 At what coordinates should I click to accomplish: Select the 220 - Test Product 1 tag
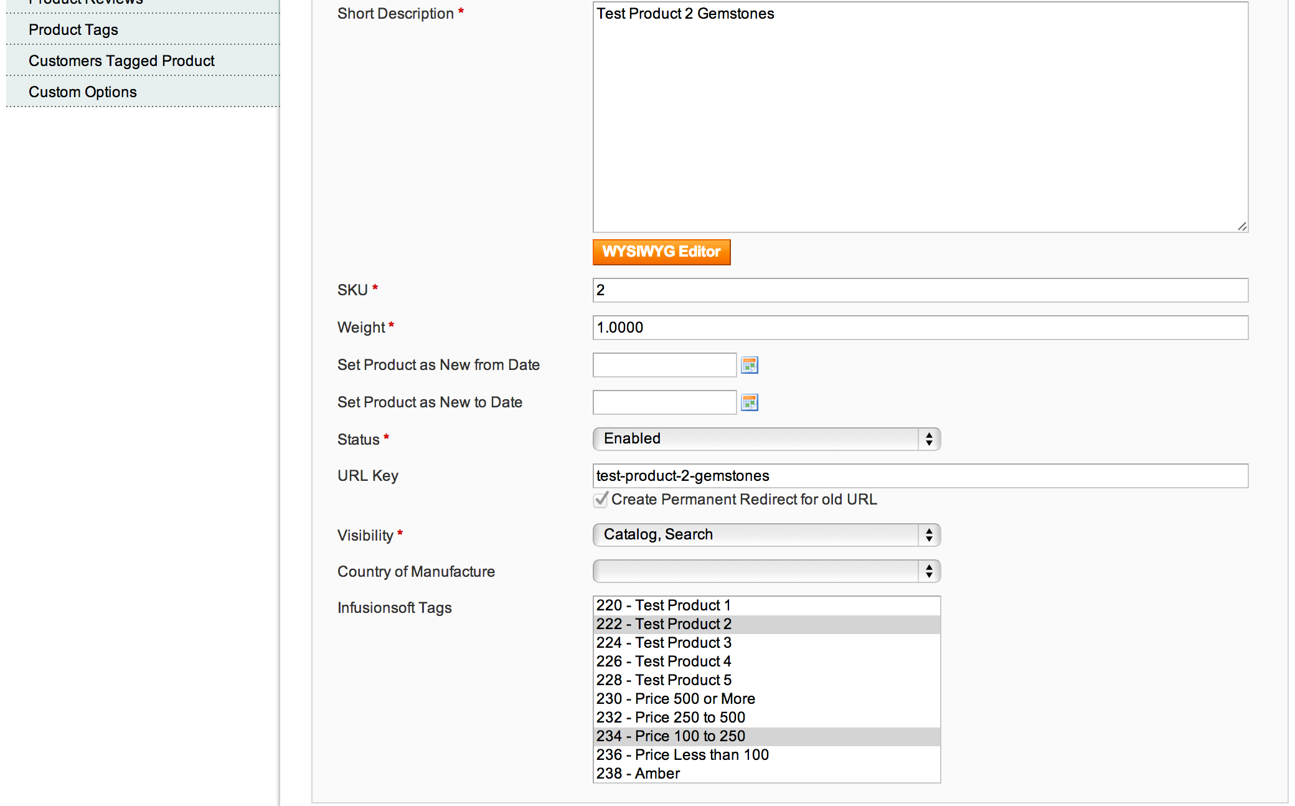664,605
